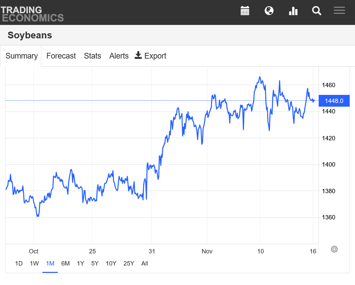The image size is (355, 285).
Task: Select the 1W time range
Action: pos(34,263)
